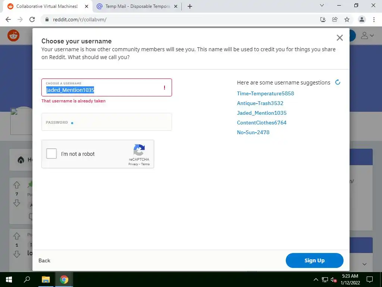Go back in browser history

coord(8,19)
